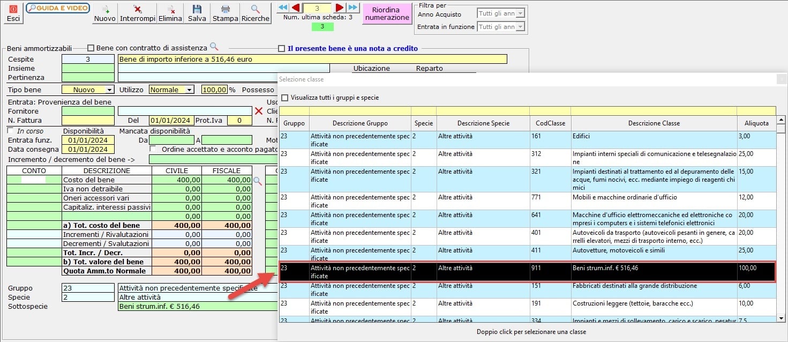Open the Tipo bene dropdown
This screenshot has width=788, height=342.
(110, 90)
